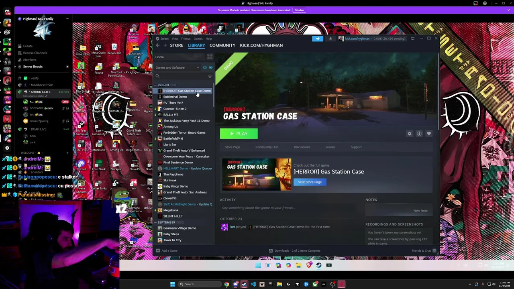Open the library collections grid view icon

[210, 57]
